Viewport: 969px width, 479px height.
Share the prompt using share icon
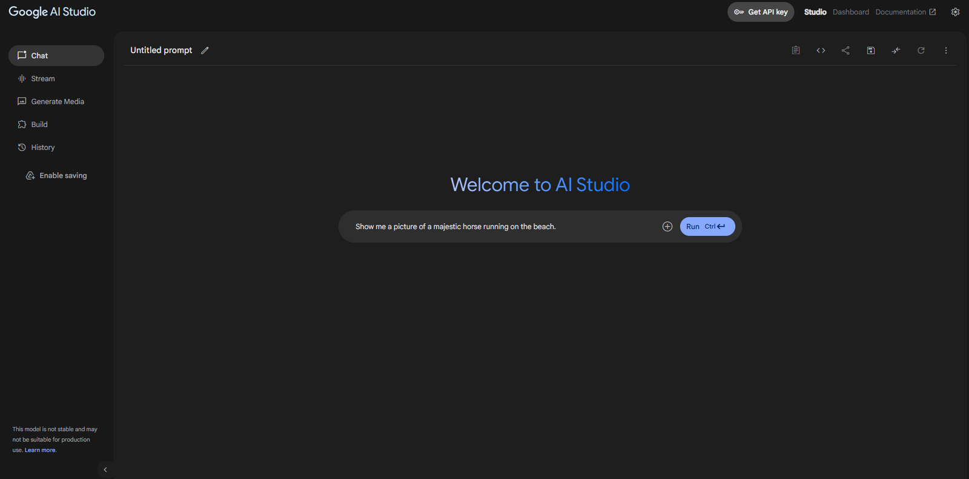[845, 51]
